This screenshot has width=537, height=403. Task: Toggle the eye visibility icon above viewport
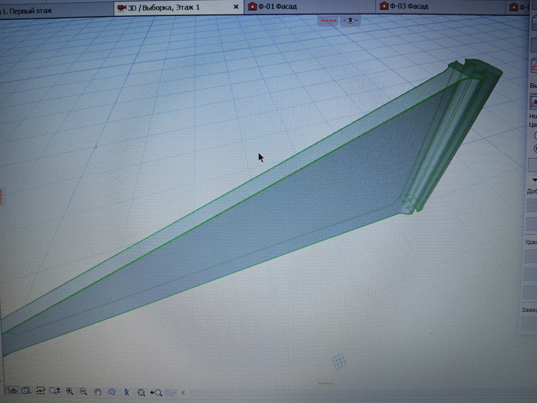click(x=350, y=20)
